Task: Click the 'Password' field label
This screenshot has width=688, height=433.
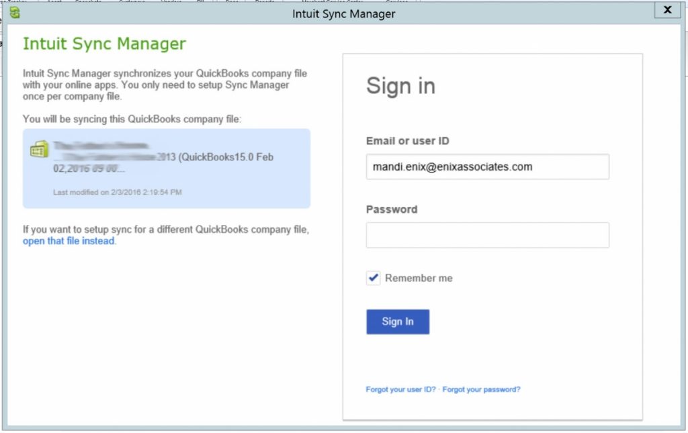Action: pos(392,209)
